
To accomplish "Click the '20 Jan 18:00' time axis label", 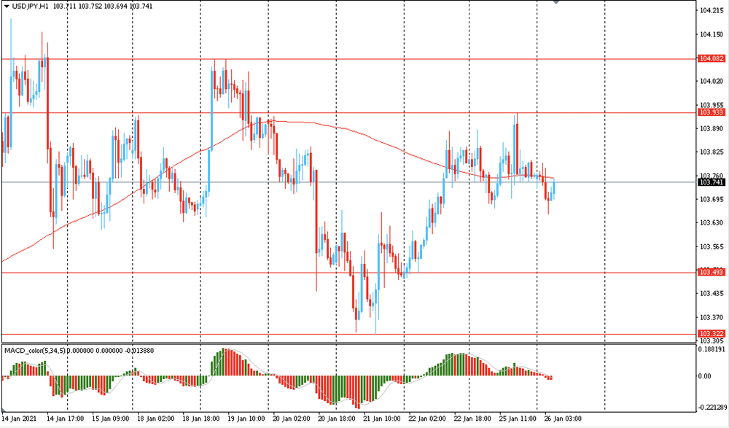I will [336, 419].
